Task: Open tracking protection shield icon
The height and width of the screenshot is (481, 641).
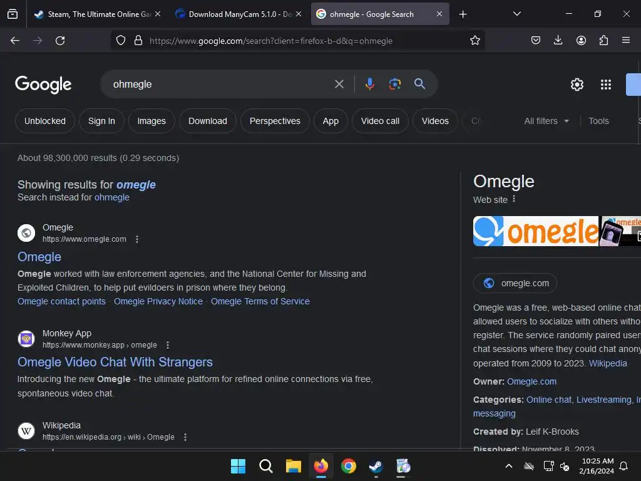Action: pos(121,41)
